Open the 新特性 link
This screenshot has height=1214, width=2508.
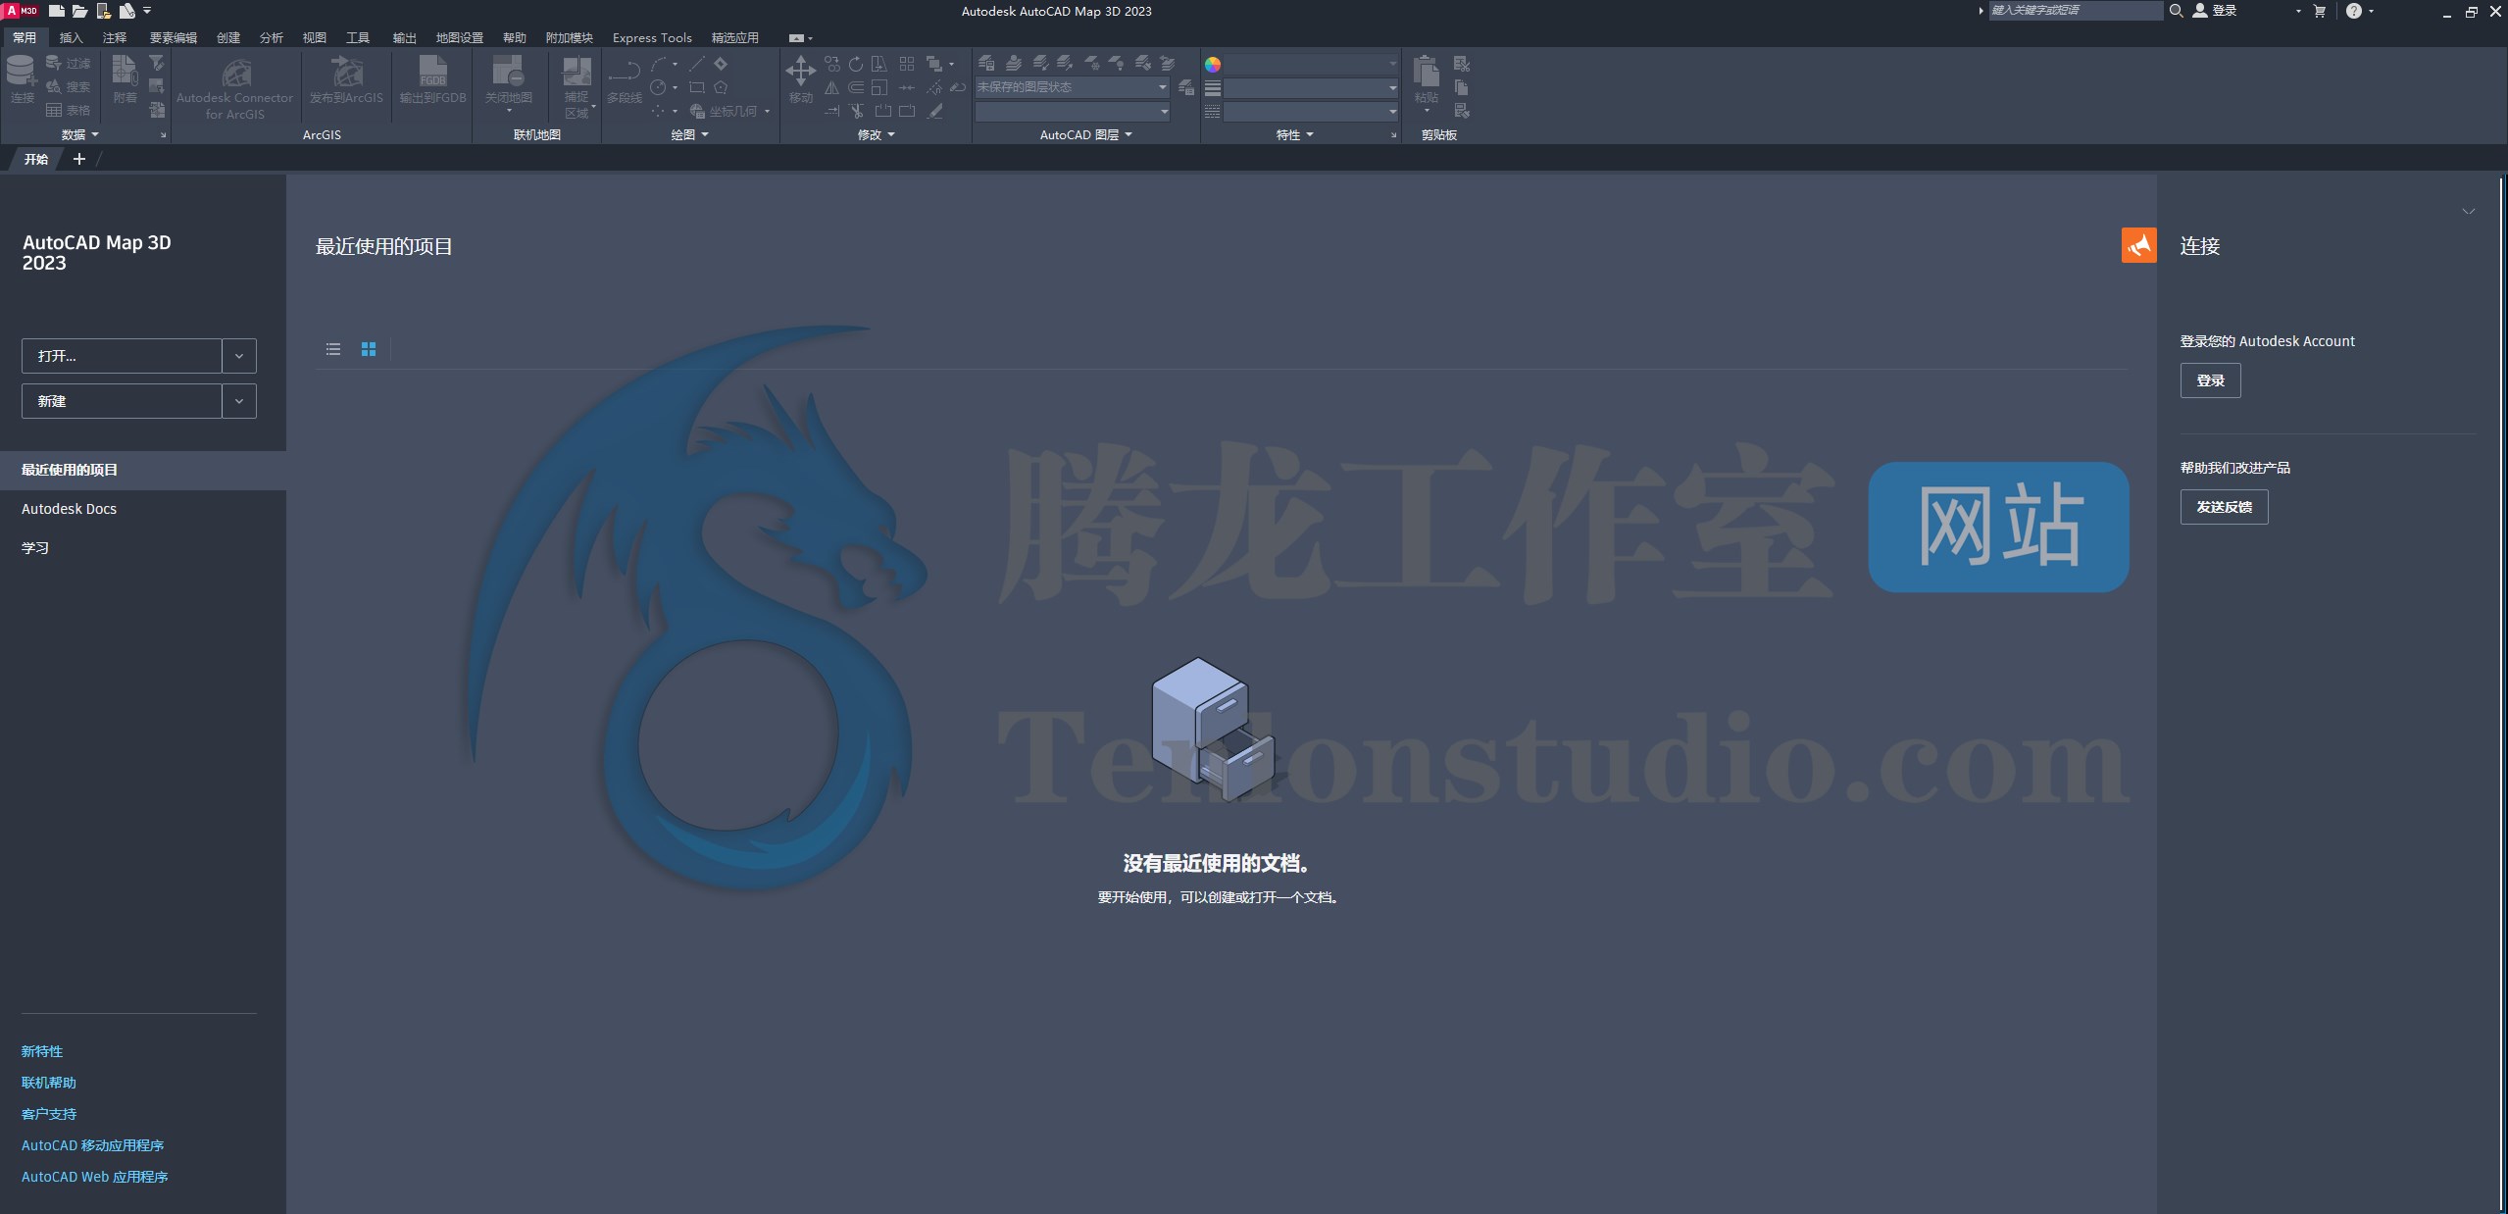(x=42, y=1051)
